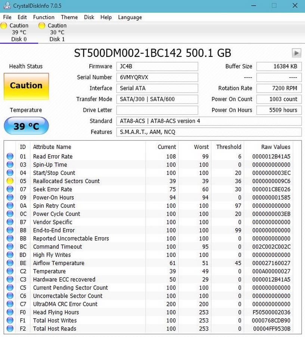The height and width of the screenshot is (337, 305).
Task: Click the Power On Count value 1003 count
Action: click(279, 99)
